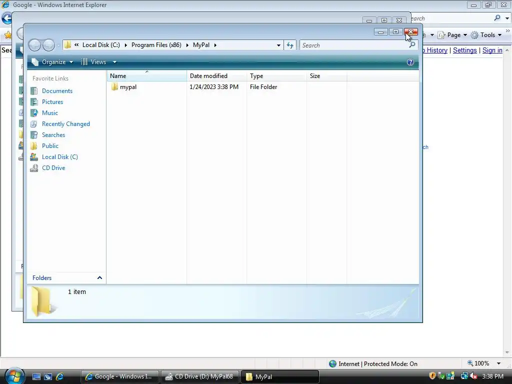Expand the arrow after MyPal in the path

click(x=215, y=45)
